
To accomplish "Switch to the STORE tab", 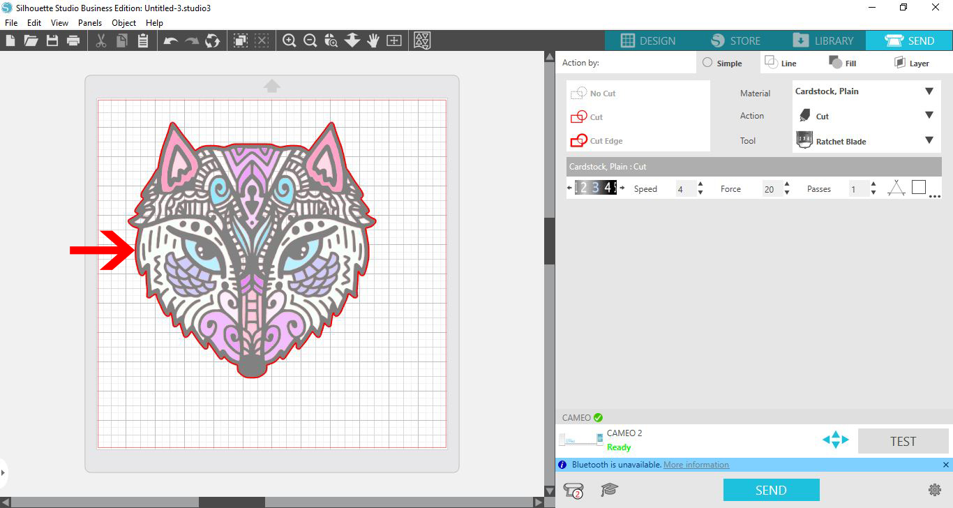I will click(x=736, y=40).
